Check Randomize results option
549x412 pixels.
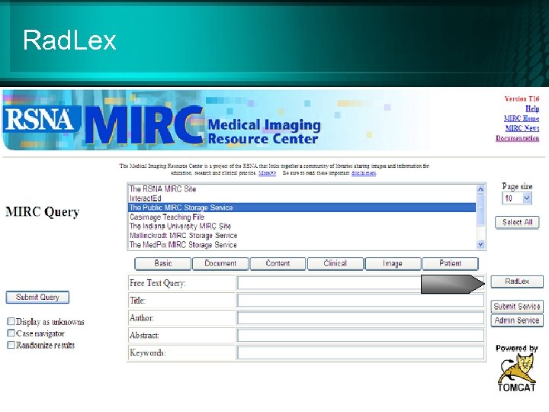coord(11,345)
